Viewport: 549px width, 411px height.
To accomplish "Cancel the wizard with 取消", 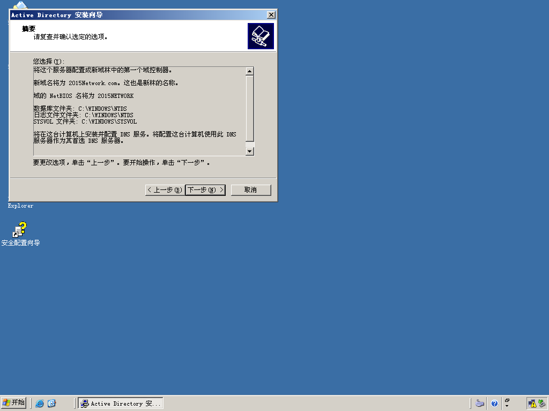I will pos(251,190).
